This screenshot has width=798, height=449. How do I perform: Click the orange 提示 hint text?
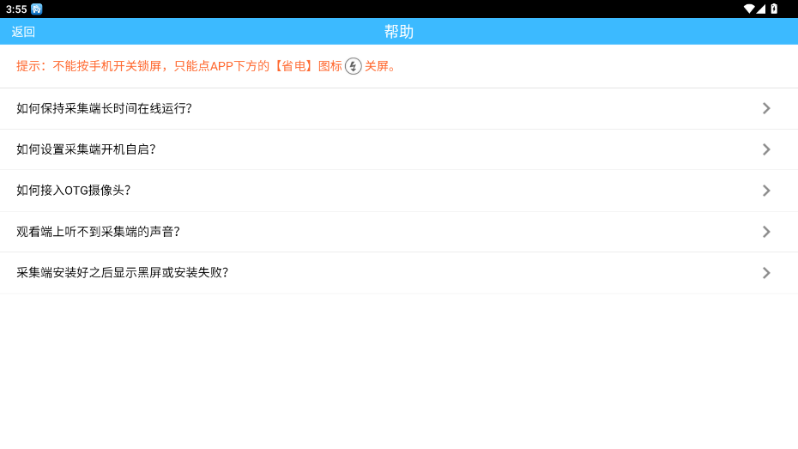pyautogui.click(x=207, y=66)
